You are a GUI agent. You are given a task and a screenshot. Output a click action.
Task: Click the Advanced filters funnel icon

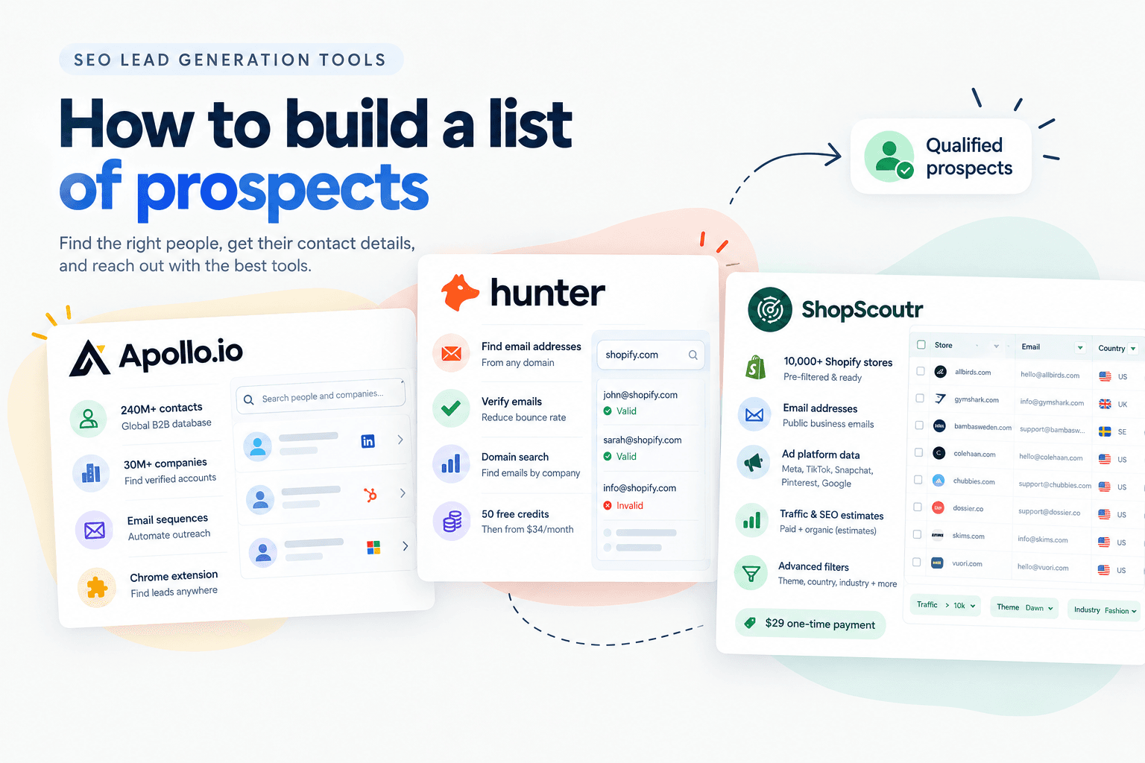coord(751,573)
